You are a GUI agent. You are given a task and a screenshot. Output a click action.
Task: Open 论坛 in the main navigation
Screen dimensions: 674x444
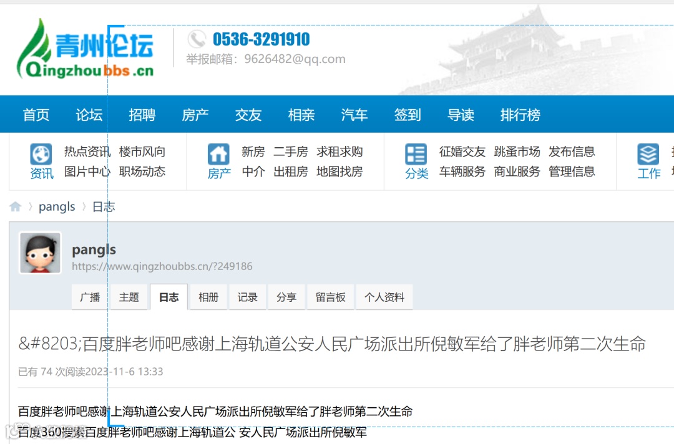coord(89,115)
